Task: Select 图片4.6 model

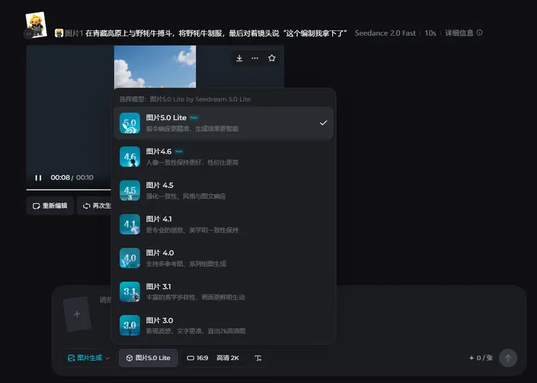Action: point(224,157)
